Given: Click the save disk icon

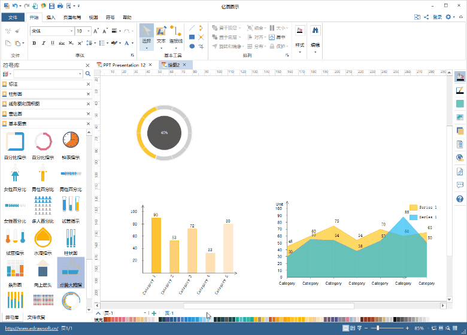Looking at the screenshot, I should coord(51,5).
